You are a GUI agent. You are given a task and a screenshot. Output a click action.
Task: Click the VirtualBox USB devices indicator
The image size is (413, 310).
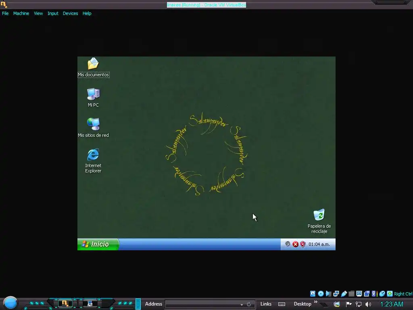(344, 294)
